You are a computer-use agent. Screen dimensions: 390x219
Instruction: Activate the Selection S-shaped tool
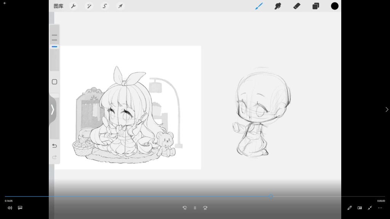(105, 6)
